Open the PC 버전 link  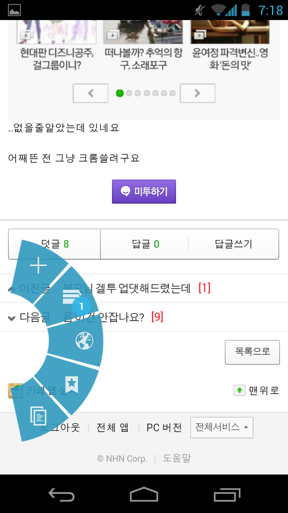(x=164, y=428)
